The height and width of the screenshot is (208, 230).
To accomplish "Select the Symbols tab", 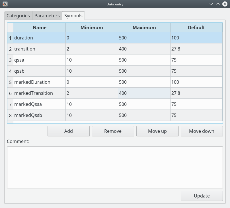I will tap(73, 16).
